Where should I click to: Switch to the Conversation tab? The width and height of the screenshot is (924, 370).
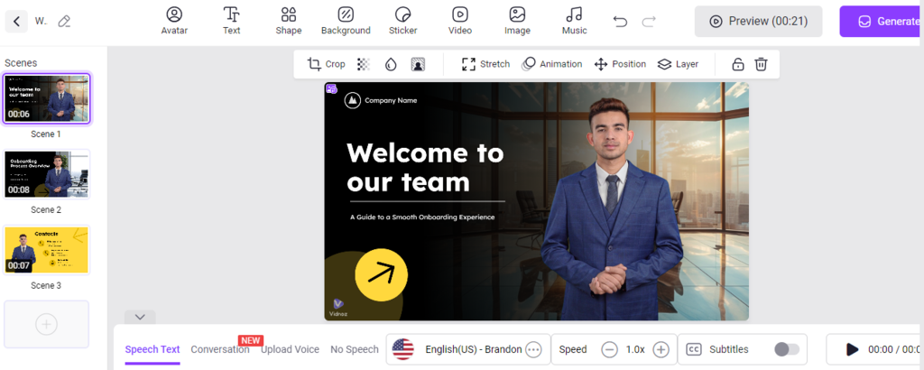(219, 349)
